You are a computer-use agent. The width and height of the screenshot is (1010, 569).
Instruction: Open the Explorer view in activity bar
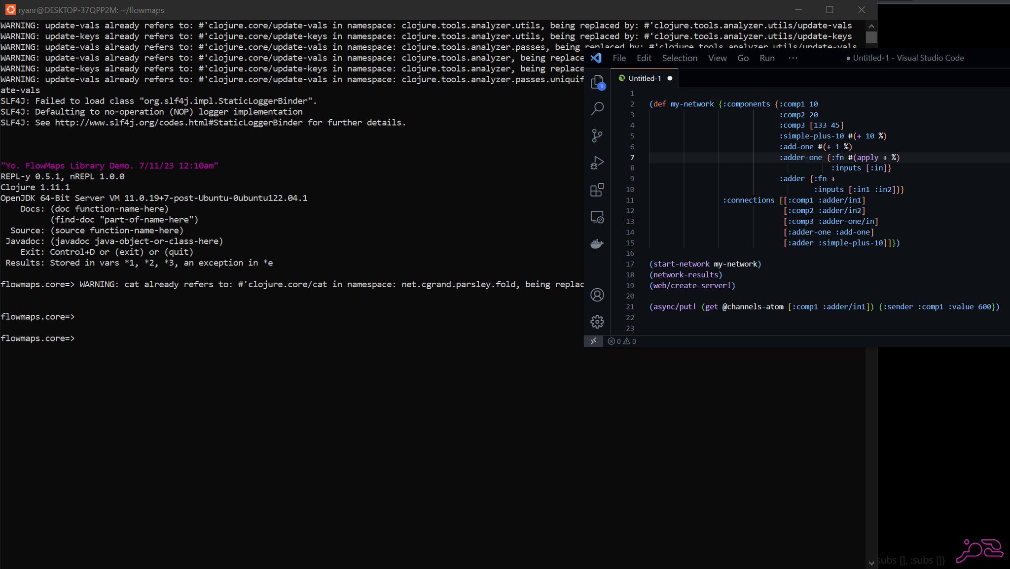597,82
